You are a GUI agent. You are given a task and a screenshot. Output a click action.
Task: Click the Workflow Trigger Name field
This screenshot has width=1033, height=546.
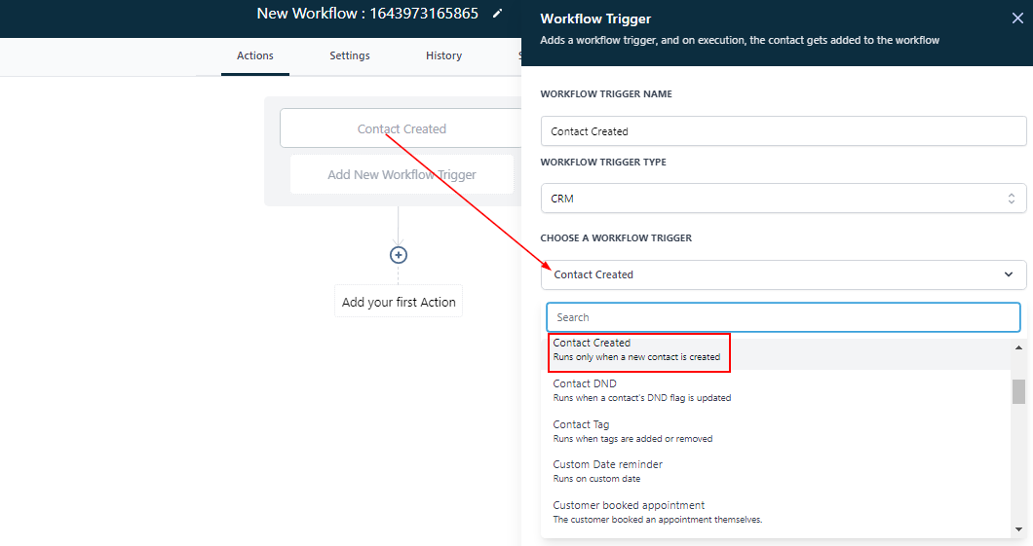point(783,131)
